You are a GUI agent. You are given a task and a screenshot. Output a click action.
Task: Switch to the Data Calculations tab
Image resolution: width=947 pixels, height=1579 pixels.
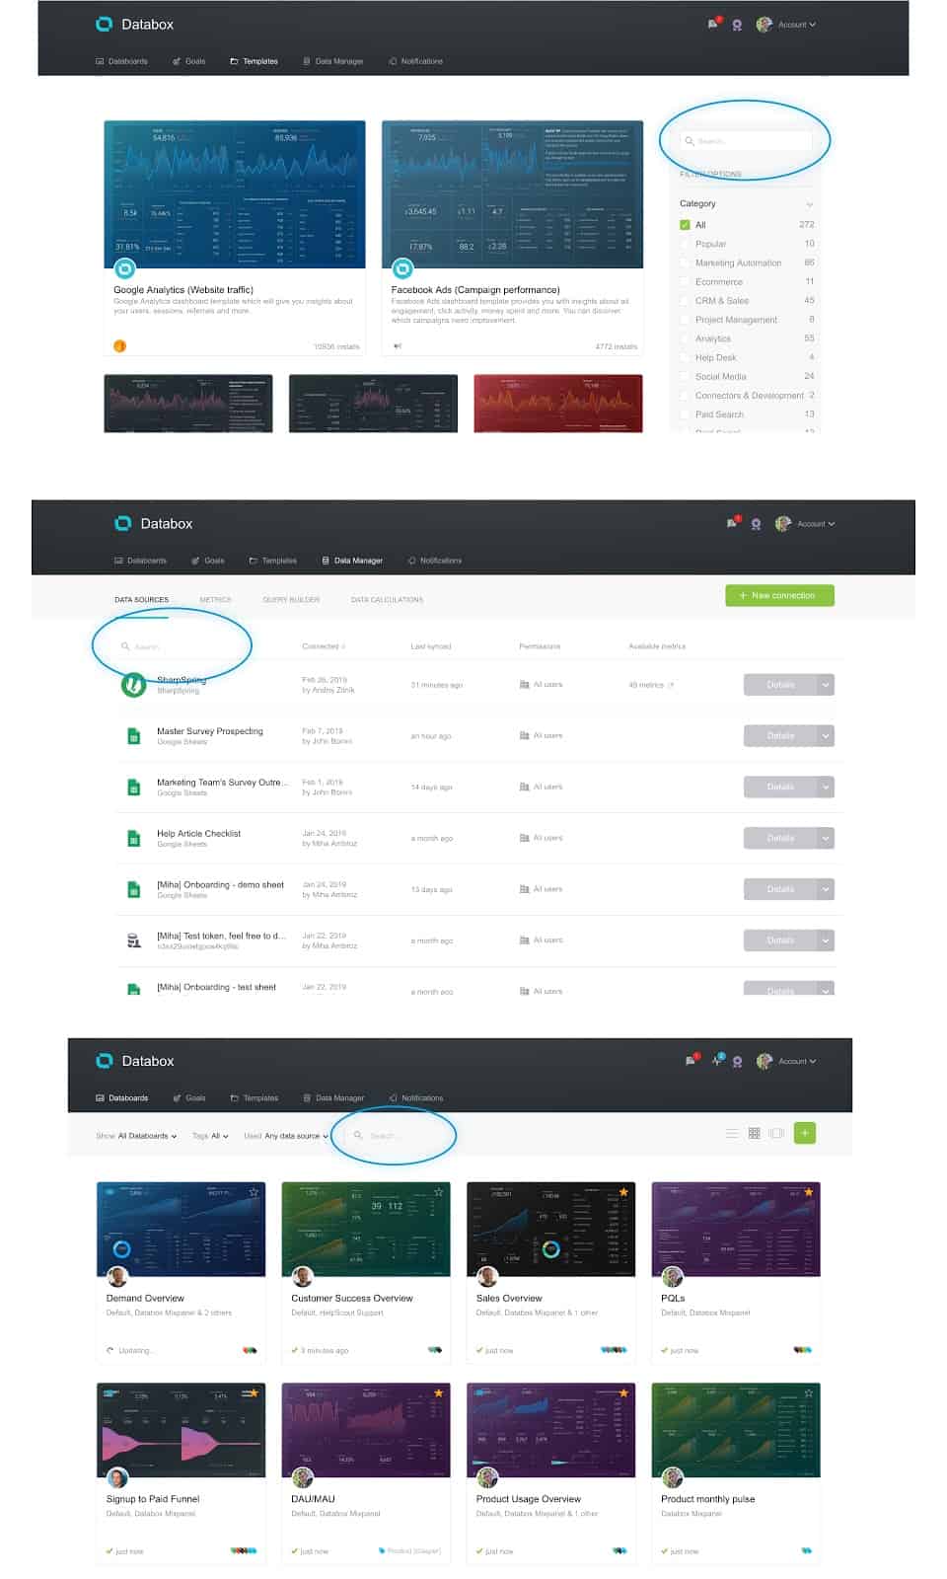tap(387, 600)
